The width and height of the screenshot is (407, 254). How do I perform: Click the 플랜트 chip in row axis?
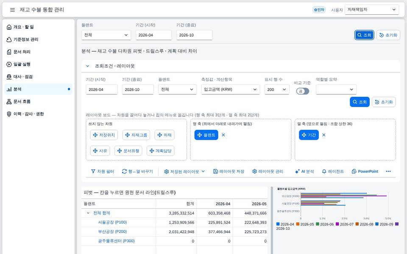pos(206,135)
